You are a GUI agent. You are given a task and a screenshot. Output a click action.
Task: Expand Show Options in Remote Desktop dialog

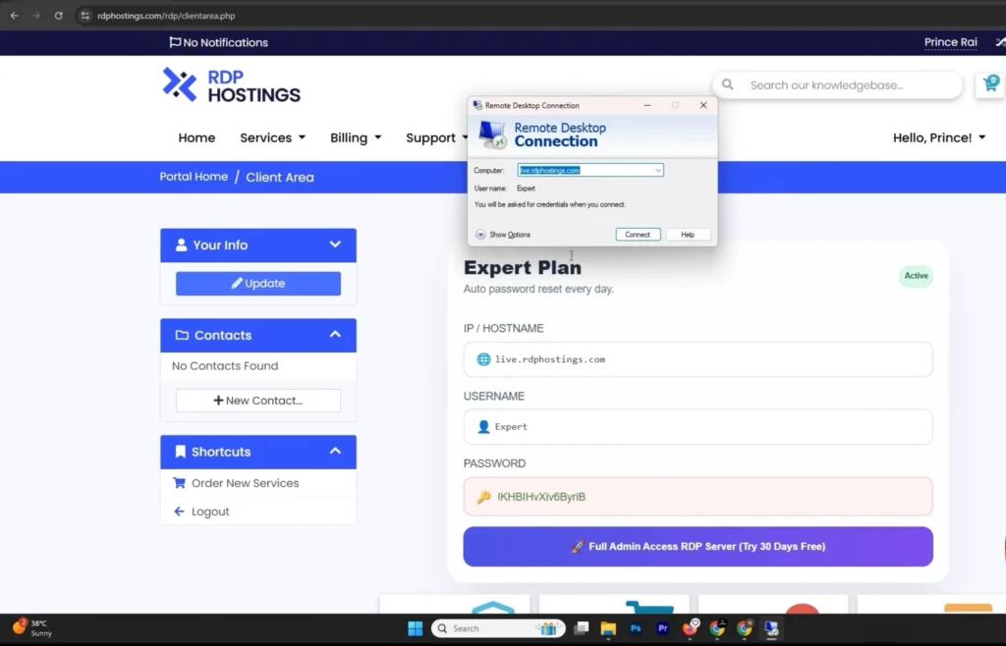tap(504, 235)
